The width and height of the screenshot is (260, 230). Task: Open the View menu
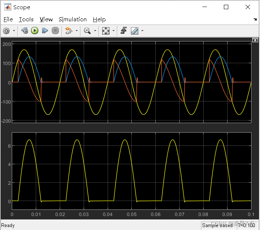click(x=46, y=19)
